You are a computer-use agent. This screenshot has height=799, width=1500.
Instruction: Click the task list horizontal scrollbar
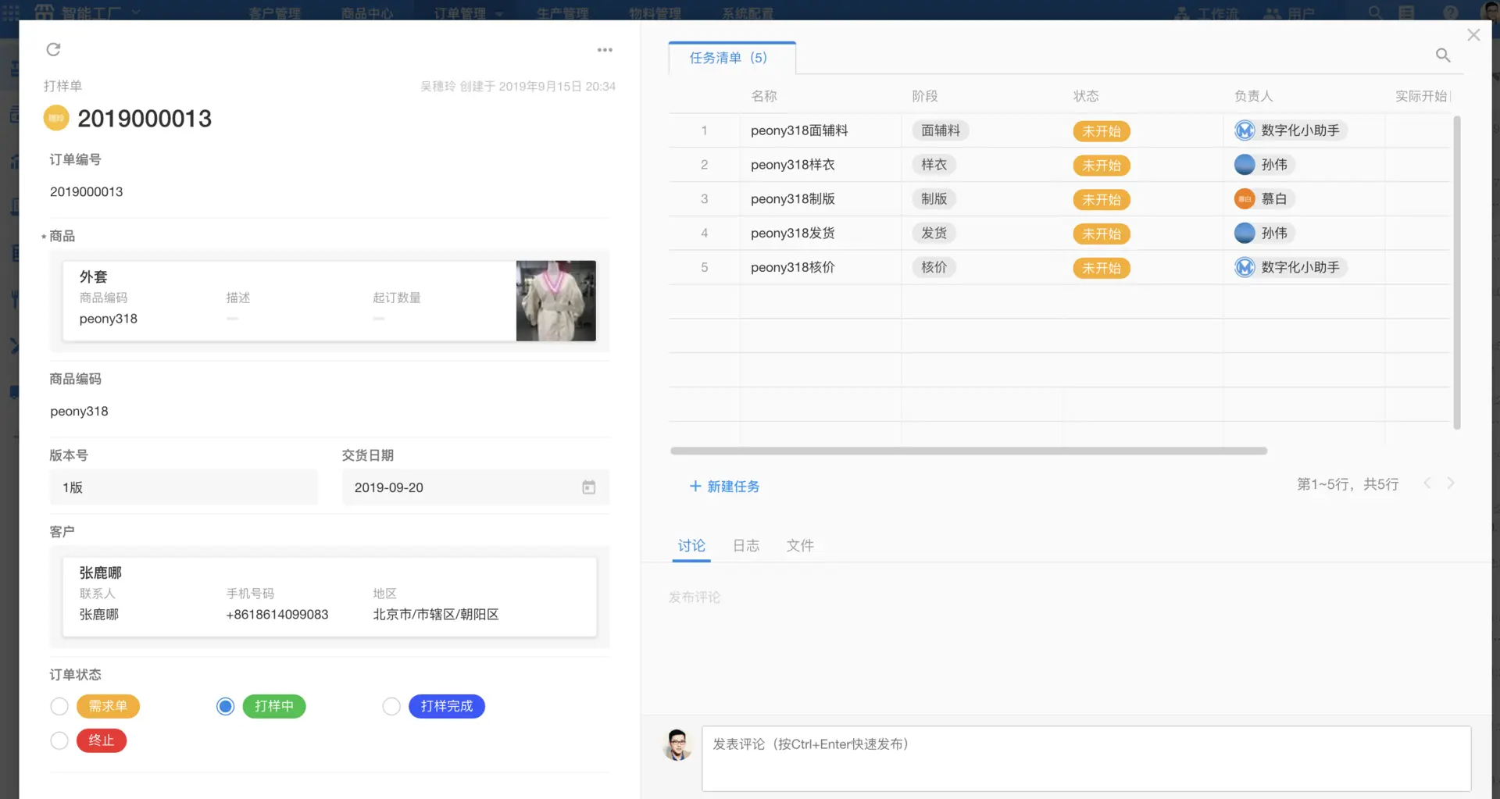tap(969, 451)
